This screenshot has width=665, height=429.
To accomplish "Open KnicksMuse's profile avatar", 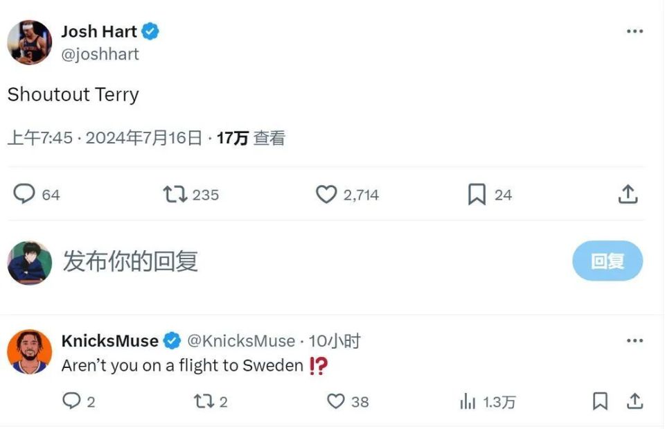I will [29, 351].
